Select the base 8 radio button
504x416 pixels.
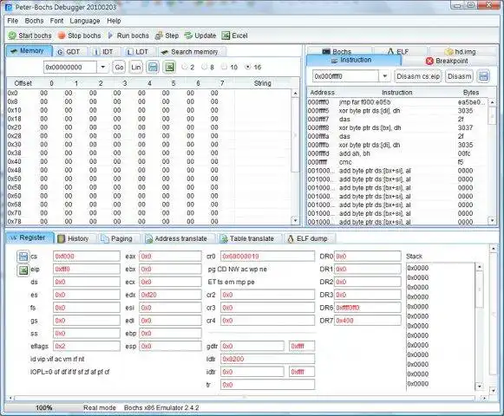click(204, 67)
